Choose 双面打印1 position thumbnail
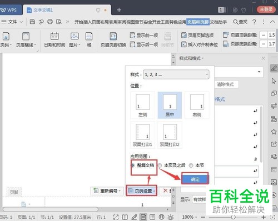 (142, 135)
